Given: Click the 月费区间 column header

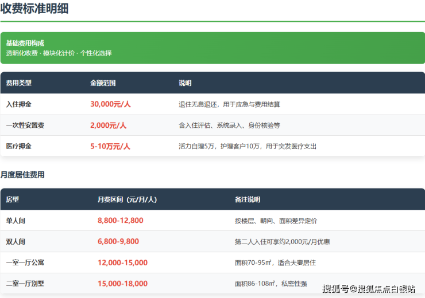Looking at the screenshot, I should 127,199.
